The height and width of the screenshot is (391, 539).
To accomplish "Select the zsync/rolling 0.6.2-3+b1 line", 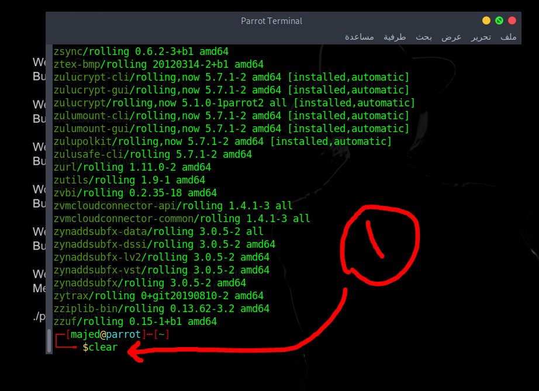I will (141, 51).
